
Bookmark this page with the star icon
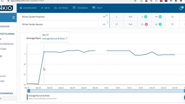(x=135, y=1)
